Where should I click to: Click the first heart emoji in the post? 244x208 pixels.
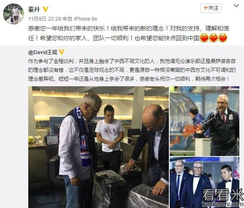click(204, 38)
